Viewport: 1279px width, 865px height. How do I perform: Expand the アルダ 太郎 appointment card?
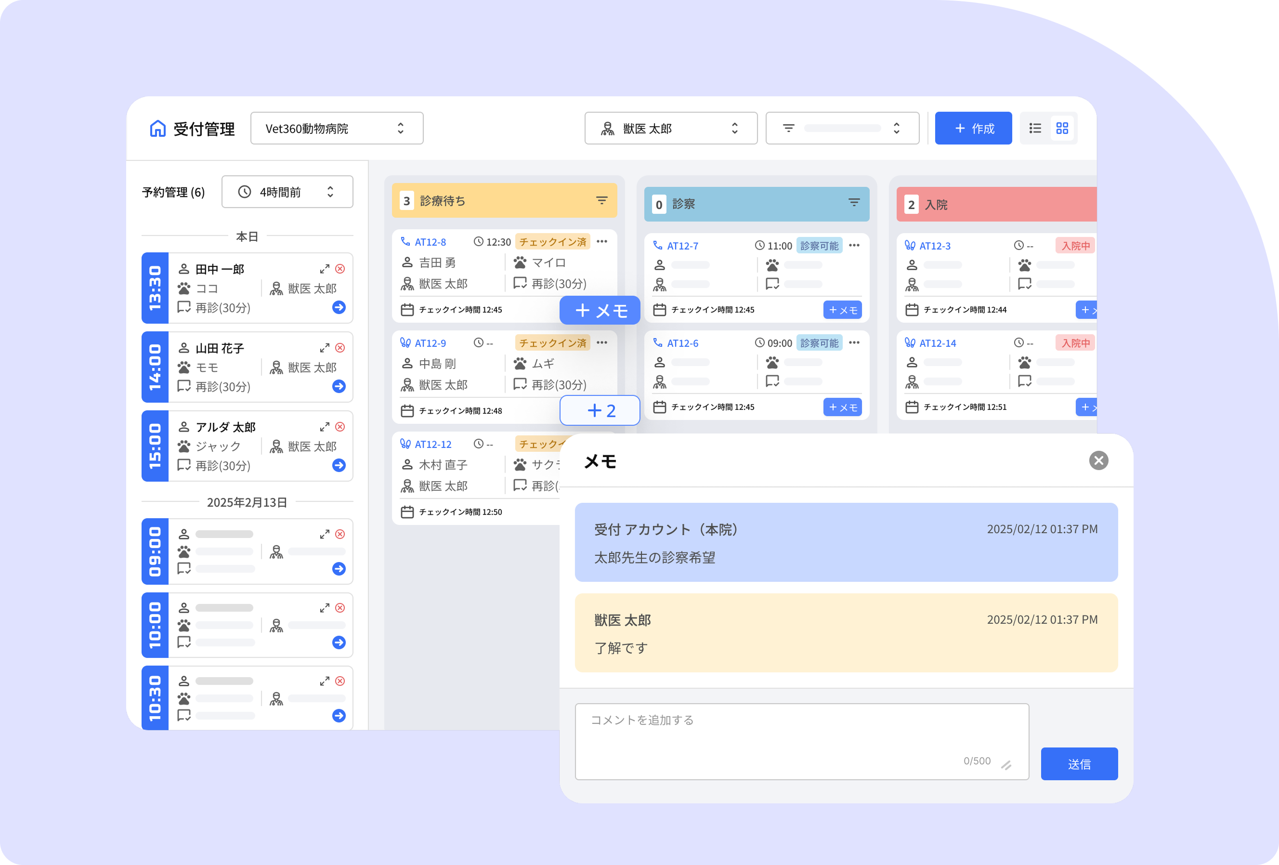[325, 427]
